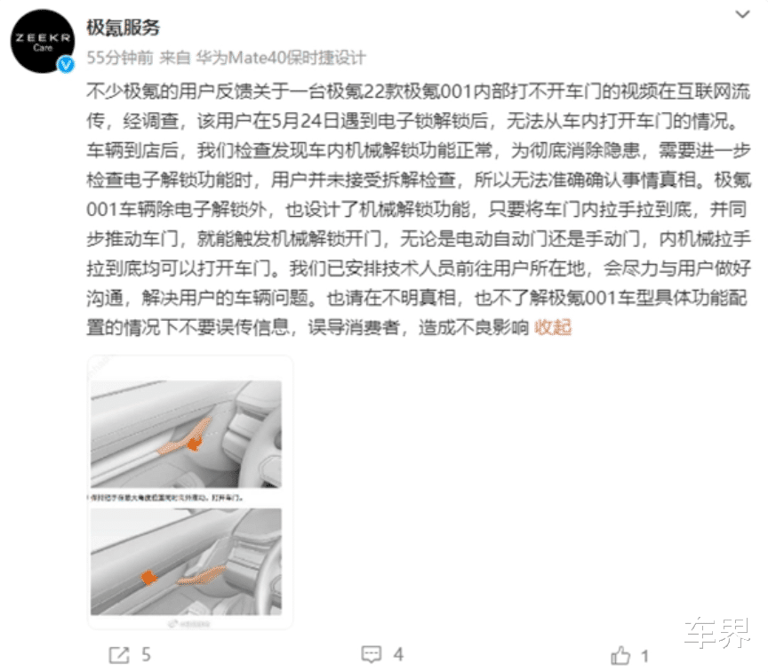Open the ZEEKR Care profile avatar
Screen dimensions: 768x672
(x=43, y=41)
